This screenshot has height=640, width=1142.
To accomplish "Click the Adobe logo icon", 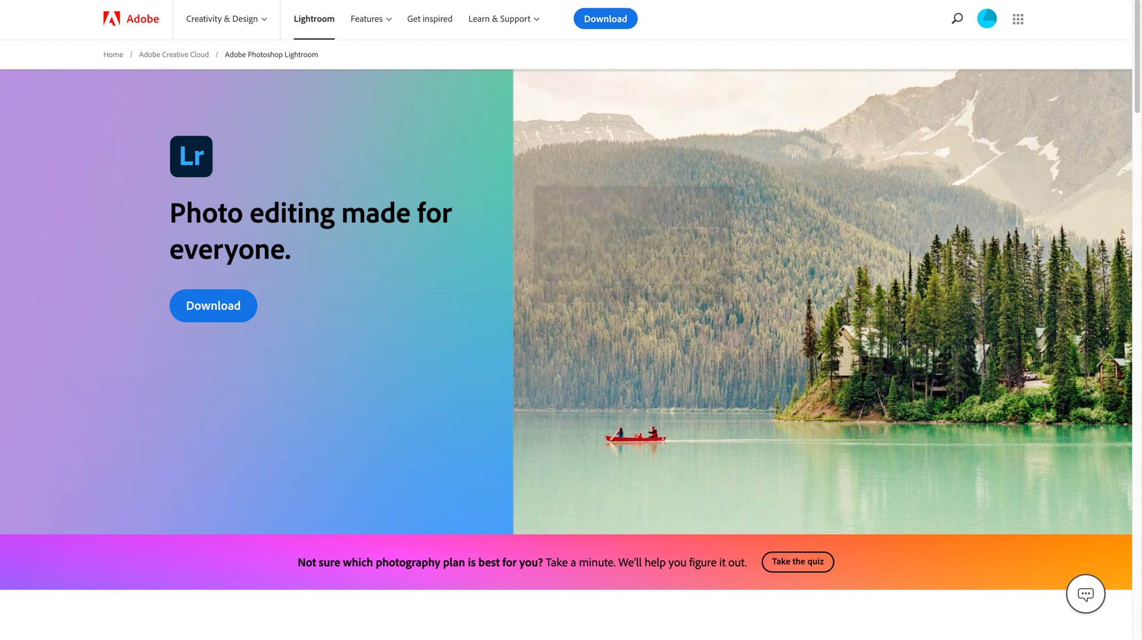I will click(112, 19).
